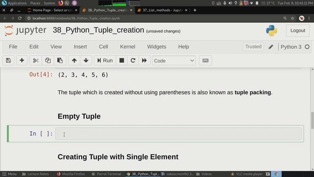Launch Firefox from the top panel icon
Image resolution: width=314 pixels, height=177 pixels.
[x=61, y=3]
